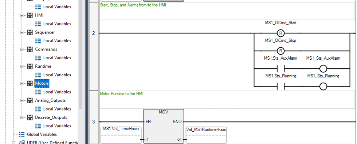
Task: Collapse the HMI tree node
Action: (22, 15)
